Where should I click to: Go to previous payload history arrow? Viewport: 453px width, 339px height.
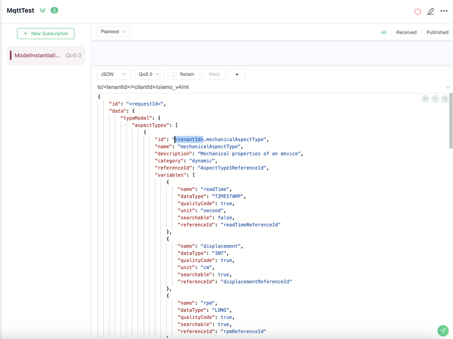pyautogui.click(x=425, y=99)
